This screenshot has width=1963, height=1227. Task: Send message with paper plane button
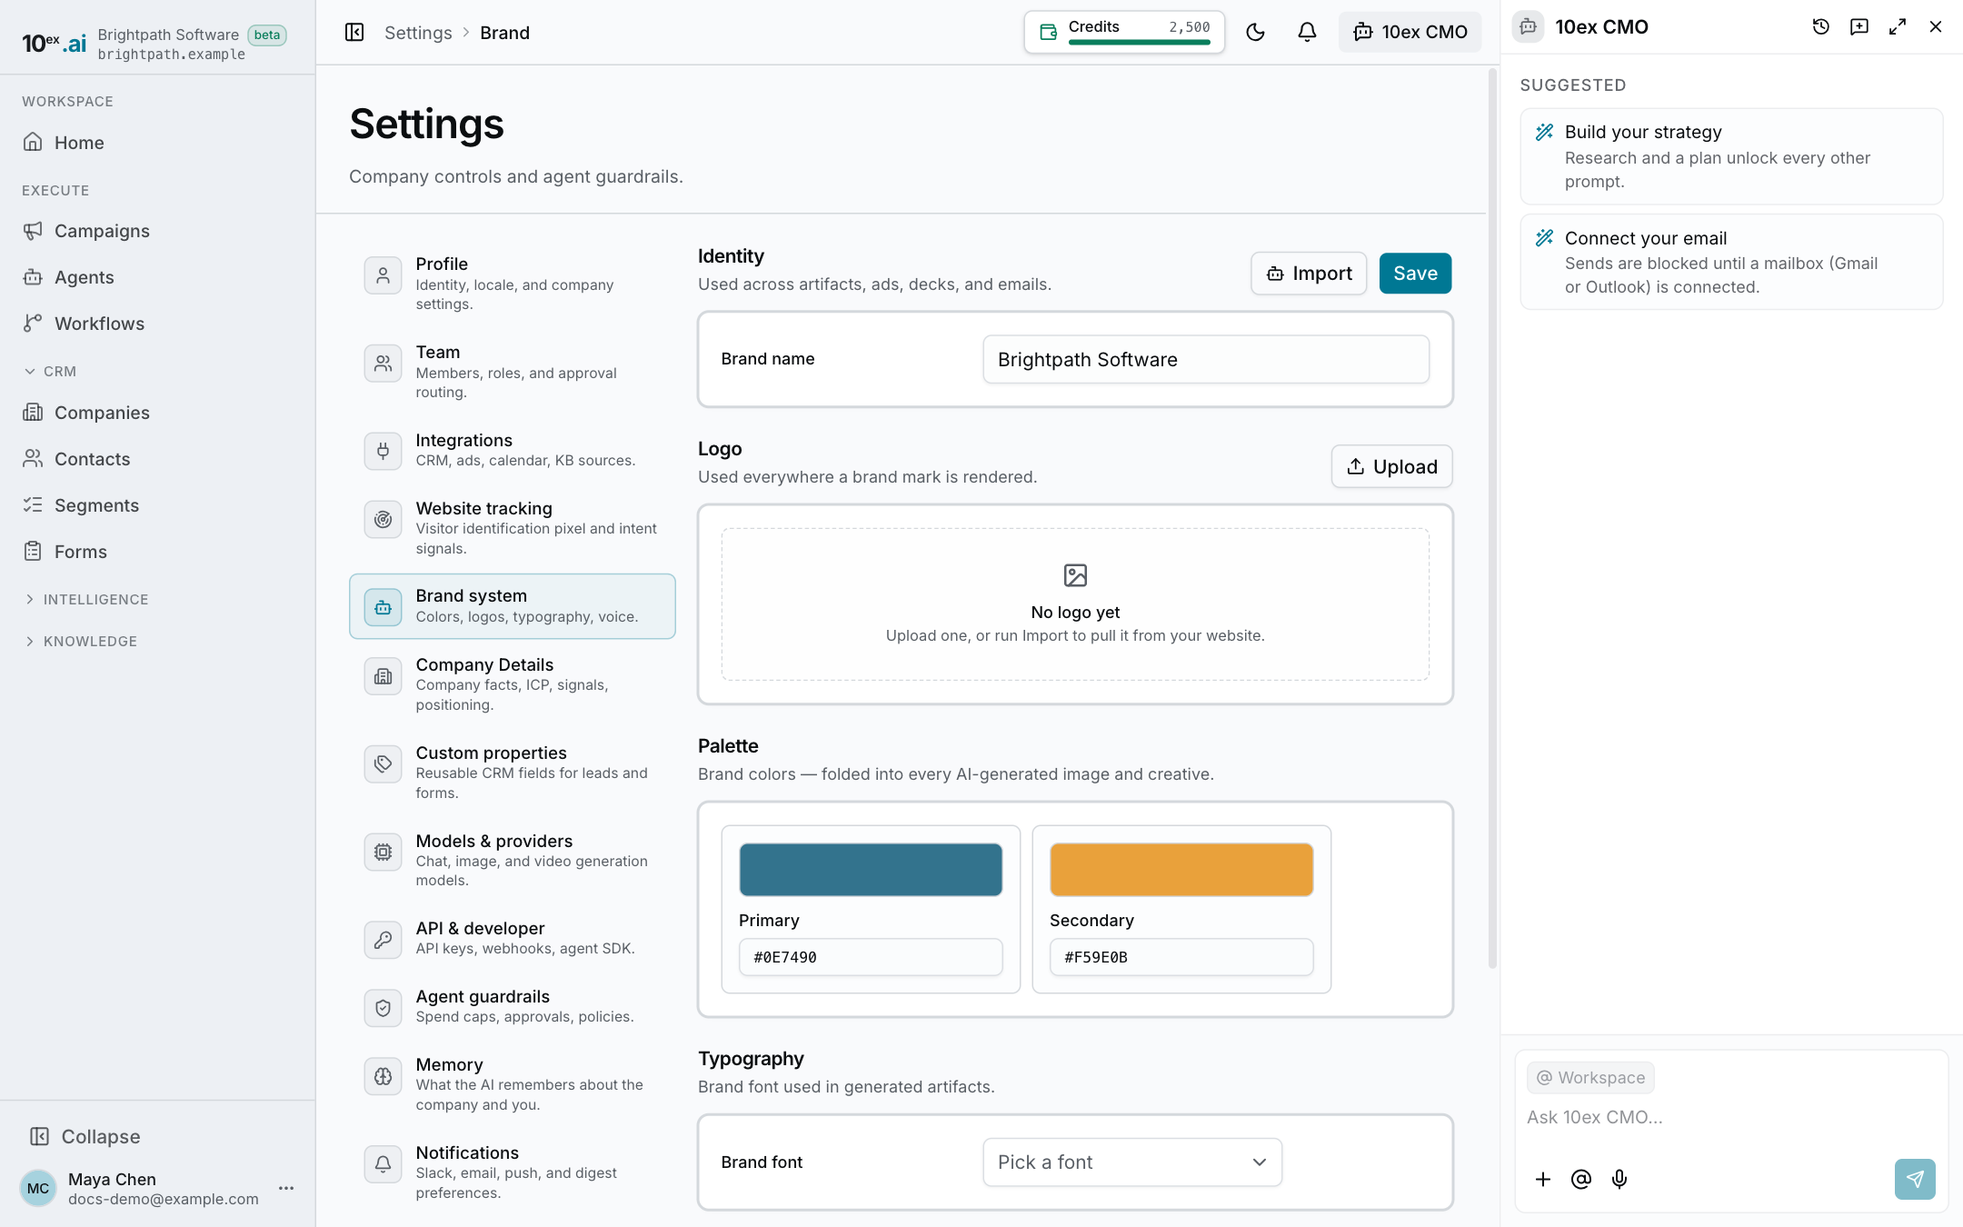[1915, 1179]
